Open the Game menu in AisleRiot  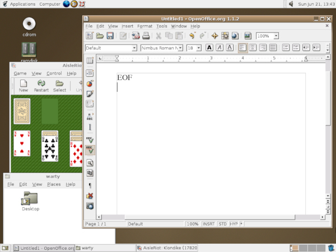point(20,73)
